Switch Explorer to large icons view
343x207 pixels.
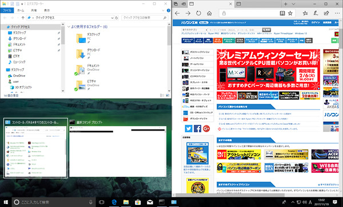[x=167, y=96]
